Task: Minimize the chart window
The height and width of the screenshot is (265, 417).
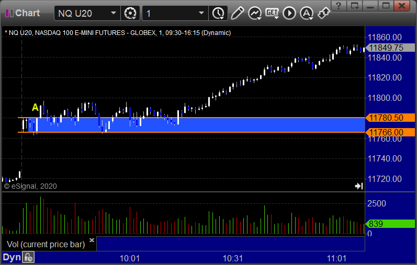Action: click(370, 6)
